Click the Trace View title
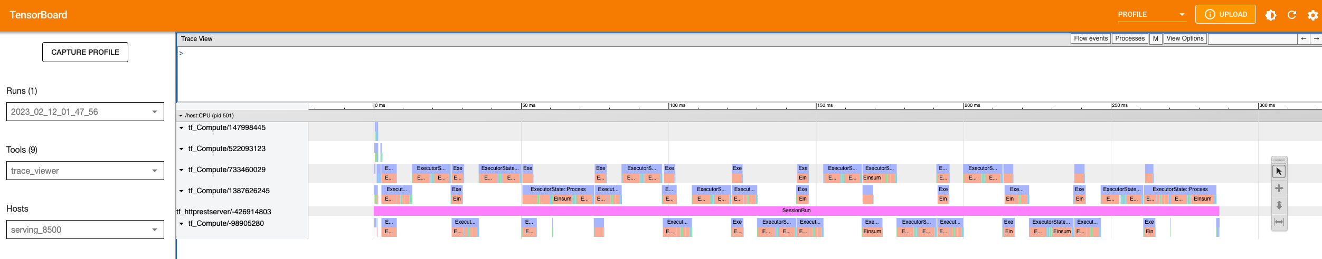1322x259 pixels. (x=196, y=39)
